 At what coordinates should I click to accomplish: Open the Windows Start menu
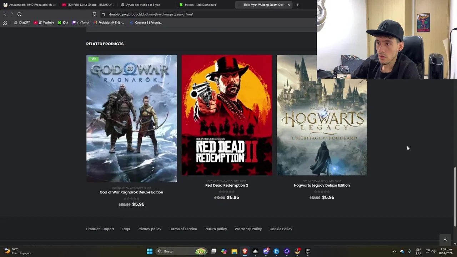[x=150, y=251]
